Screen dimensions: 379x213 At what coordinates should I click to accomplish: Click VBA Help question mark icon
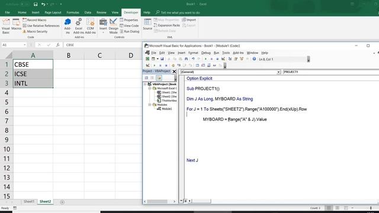(x=254, y=59)
